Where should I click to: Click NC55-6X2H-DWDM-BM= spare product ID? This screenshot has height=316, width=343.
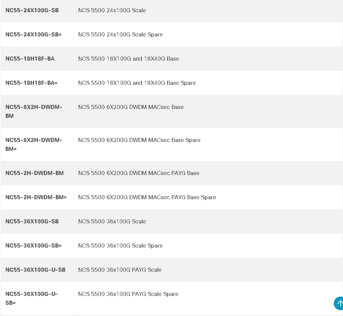click(33, 144)
